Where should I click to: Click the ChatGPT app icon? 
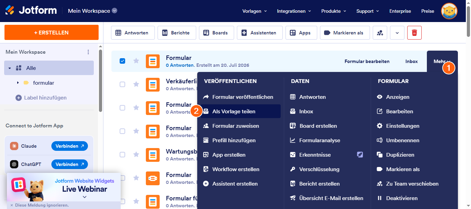click(14, 164)
